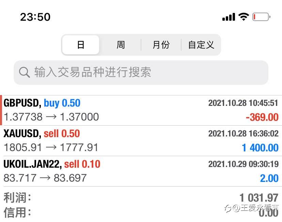Tap the battery status icon

[261, 17]
